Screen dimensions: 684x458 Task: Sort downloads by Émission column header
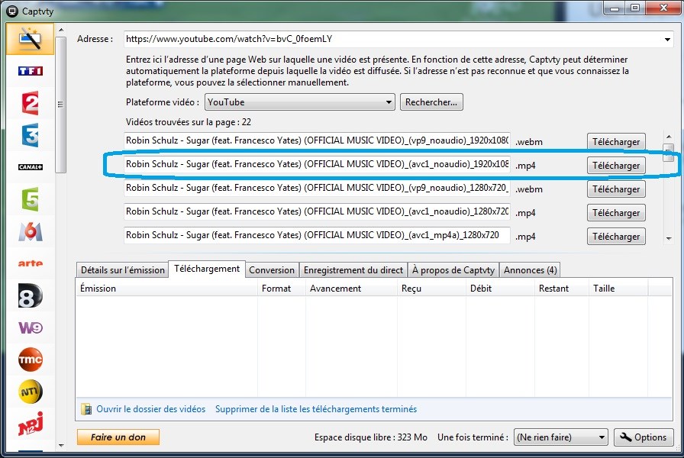(166, 289)
